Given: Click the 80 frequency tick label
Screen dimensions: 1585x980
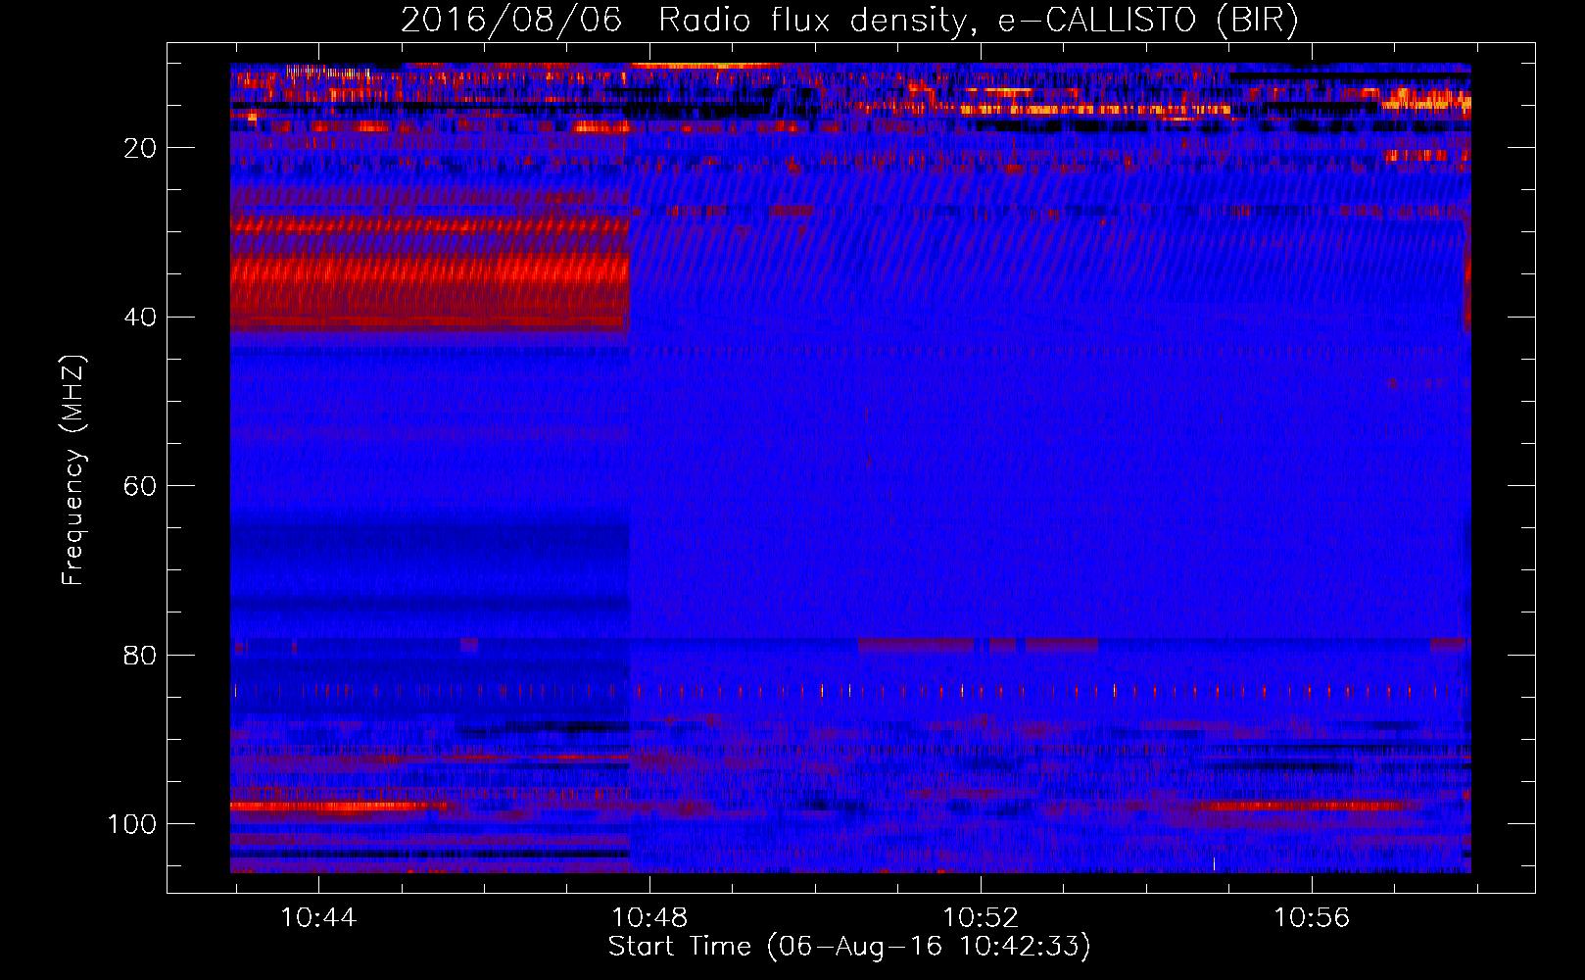Looking at the screenshot, I should (141, 655).
